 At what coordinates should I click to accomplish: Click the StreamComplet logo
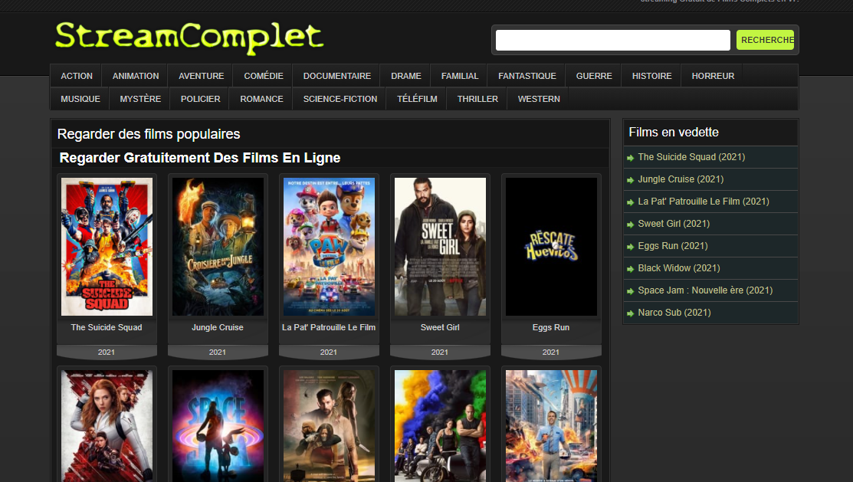(x=189, y=38)
